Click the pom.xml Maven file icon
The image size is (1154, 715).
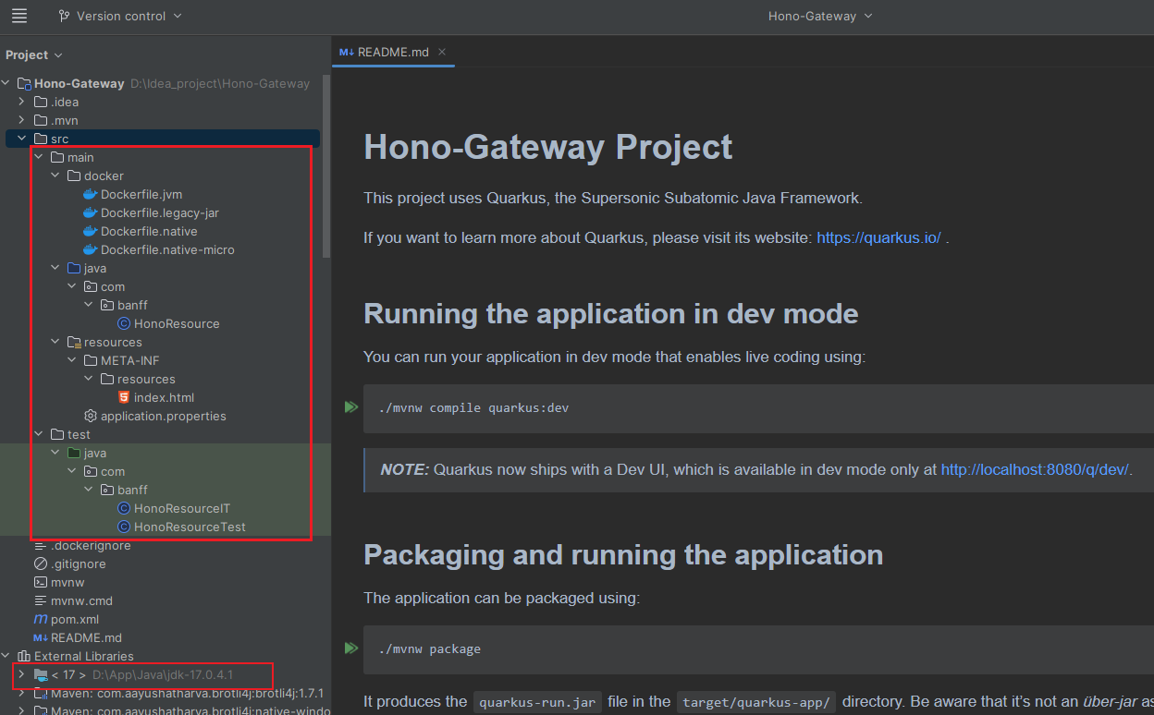pos(41,619)
